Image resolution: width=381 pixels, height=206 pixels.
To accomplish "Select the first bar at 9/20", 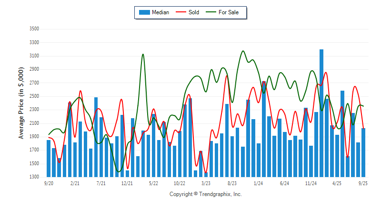I will pos(49,159).
